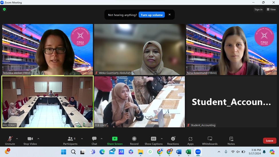
Task: Click the green encryption shield icon
Action: coord(4,9)
